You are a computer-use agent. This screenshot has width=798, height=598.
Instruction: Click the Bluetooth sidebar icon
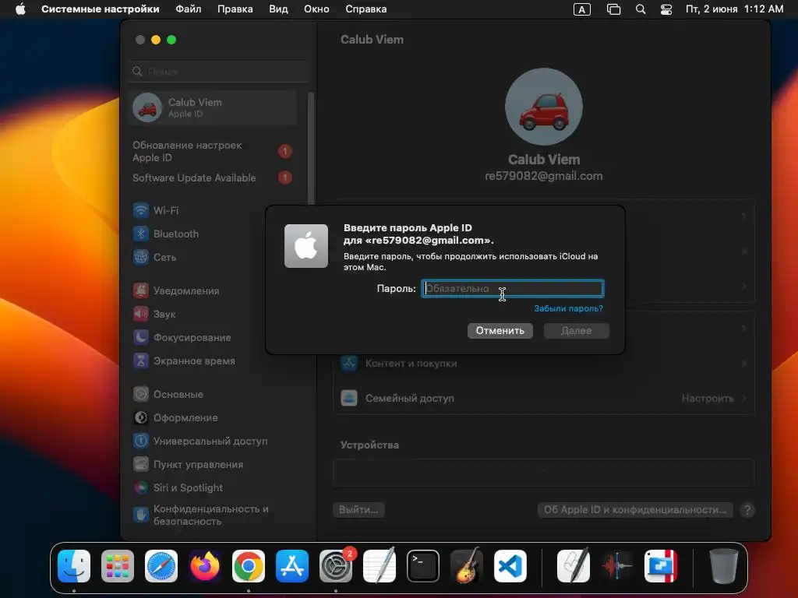tap(141, 234)
